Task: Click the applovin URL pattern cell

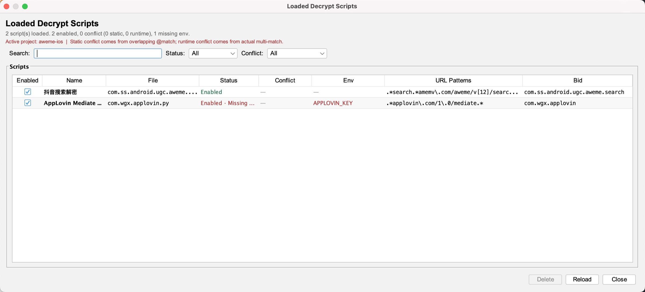Action: [434, 103]
